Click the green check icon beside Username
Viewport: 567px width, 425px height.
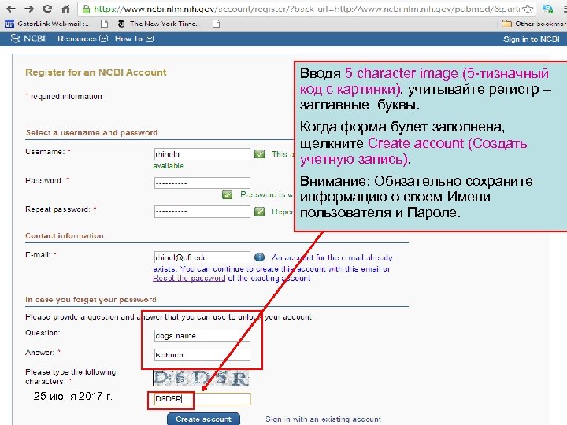coord(259,154)
